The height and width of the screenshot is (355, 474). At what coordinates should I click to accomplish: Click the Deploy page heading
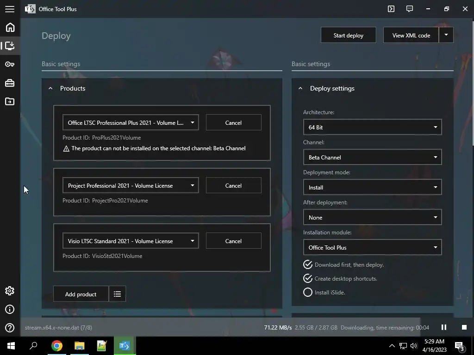tap(56, 36)
